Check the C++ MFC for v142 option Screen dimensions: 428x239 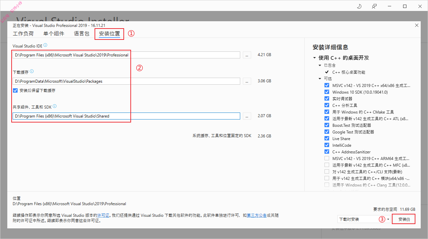[x=327, y=165]
